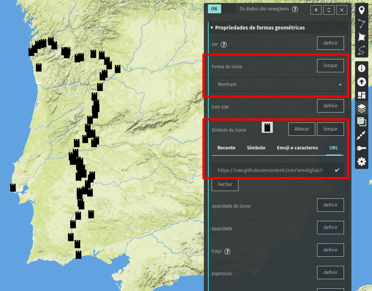Click the Fechar button
This screenshot has height=291, width=372.
pos(225,184)
